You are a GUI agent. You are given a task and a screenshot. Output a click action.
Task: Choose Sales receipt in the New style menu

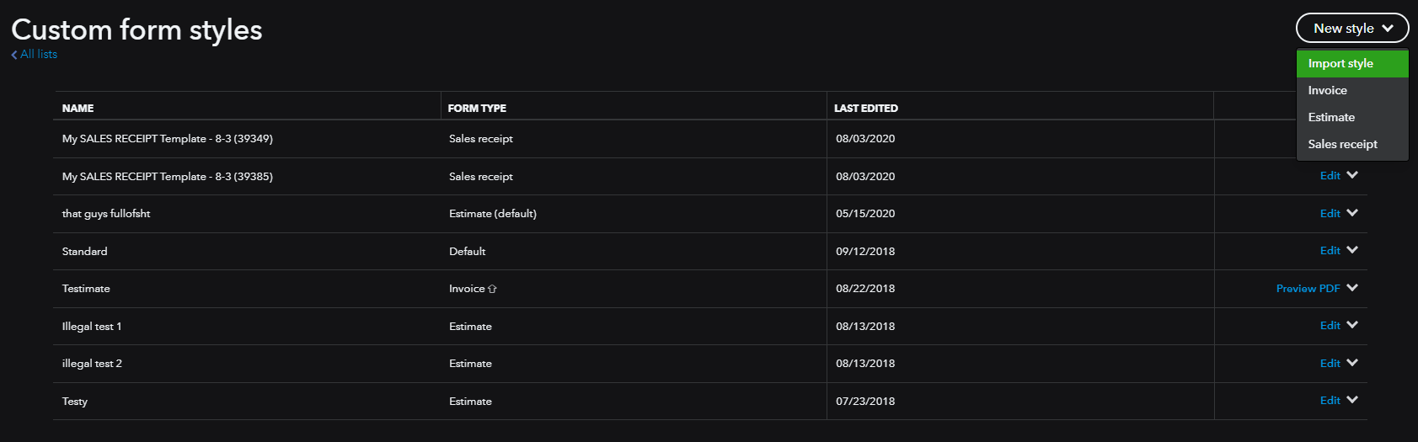click(1342, 145)
